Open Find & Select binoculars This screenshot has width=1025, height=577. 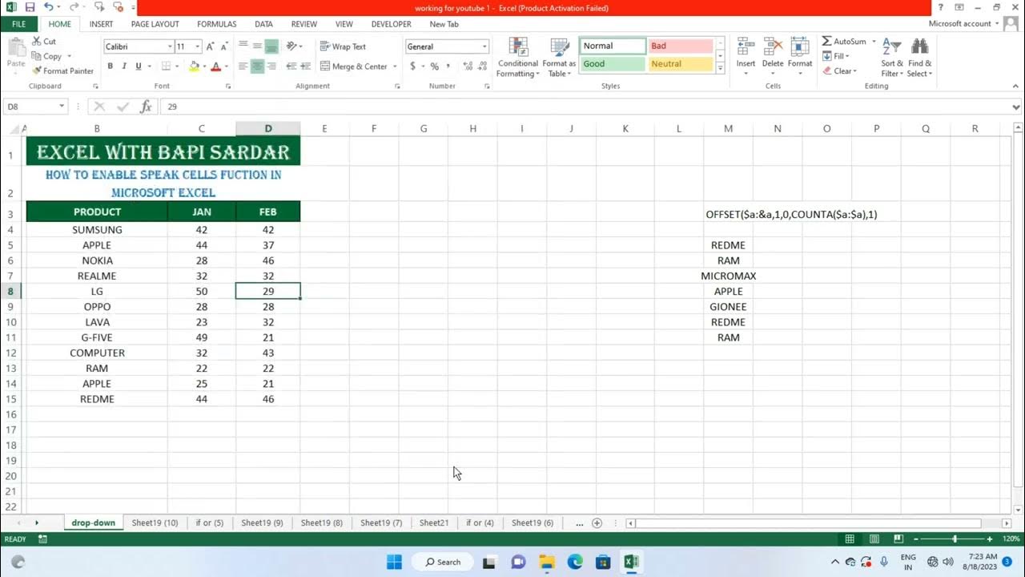pos(919,58)
